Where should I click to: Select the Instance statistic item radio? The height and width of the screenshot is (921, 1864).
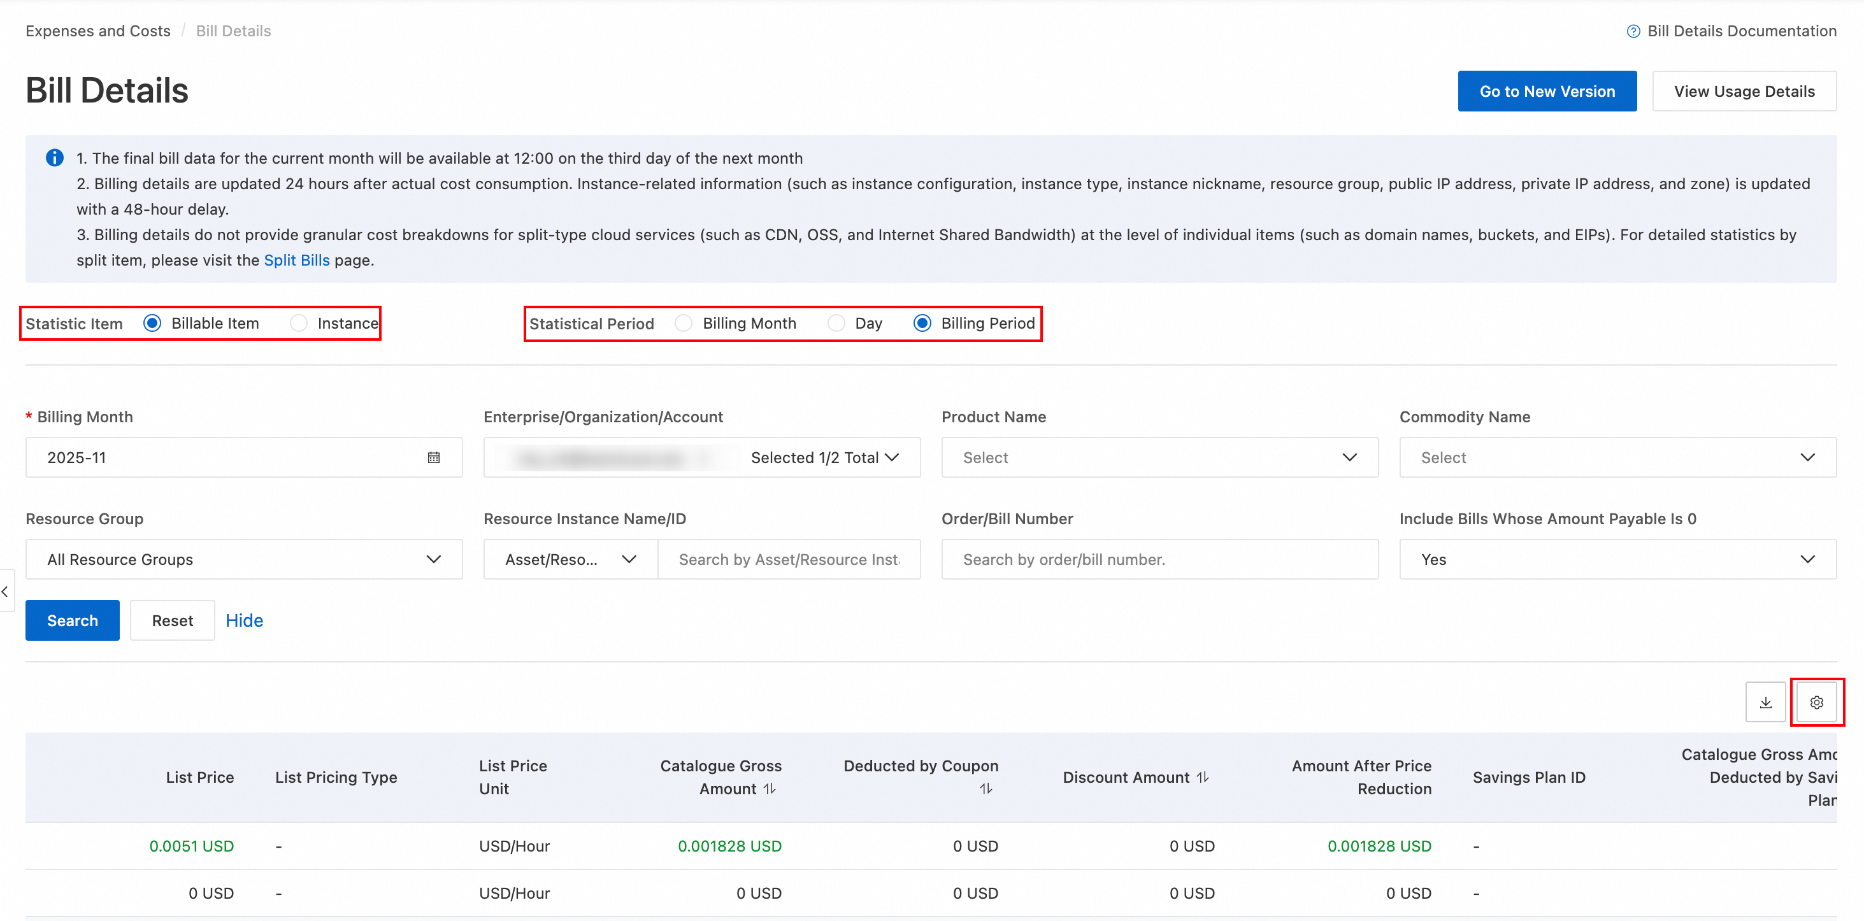pos(299,324)
